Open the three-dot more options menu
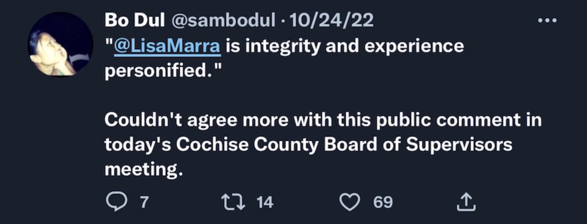This screenshot has width=587, height=224. (x=547, y=21)
